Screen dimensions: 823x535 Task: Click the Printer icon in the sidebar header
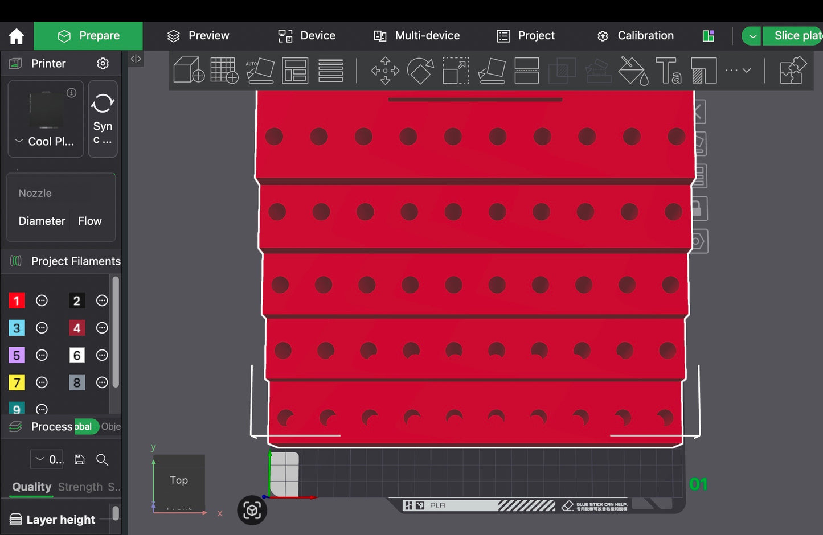tap(15, 63)
